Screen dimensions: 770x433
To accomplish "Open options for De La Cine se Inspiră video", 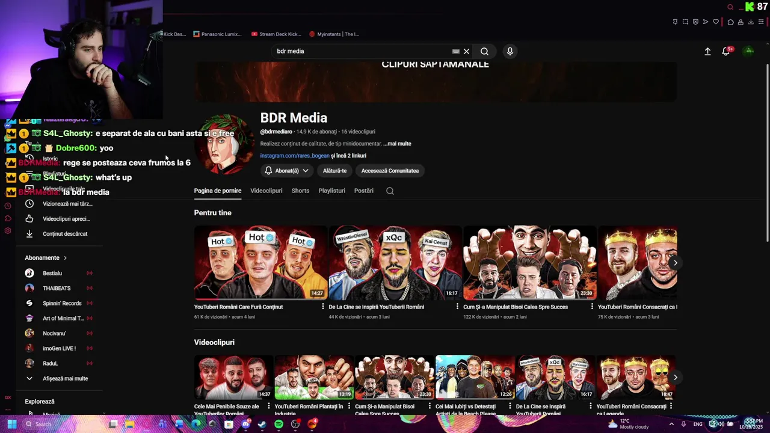I will (457, 307).
